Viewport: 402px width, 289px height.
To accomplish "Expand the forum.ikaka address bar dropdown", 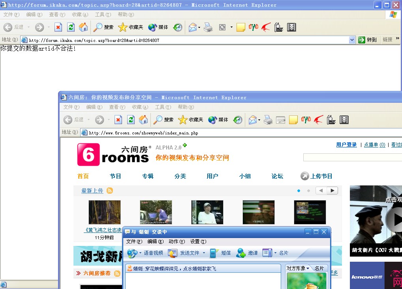I will click(x=352, y=40).
